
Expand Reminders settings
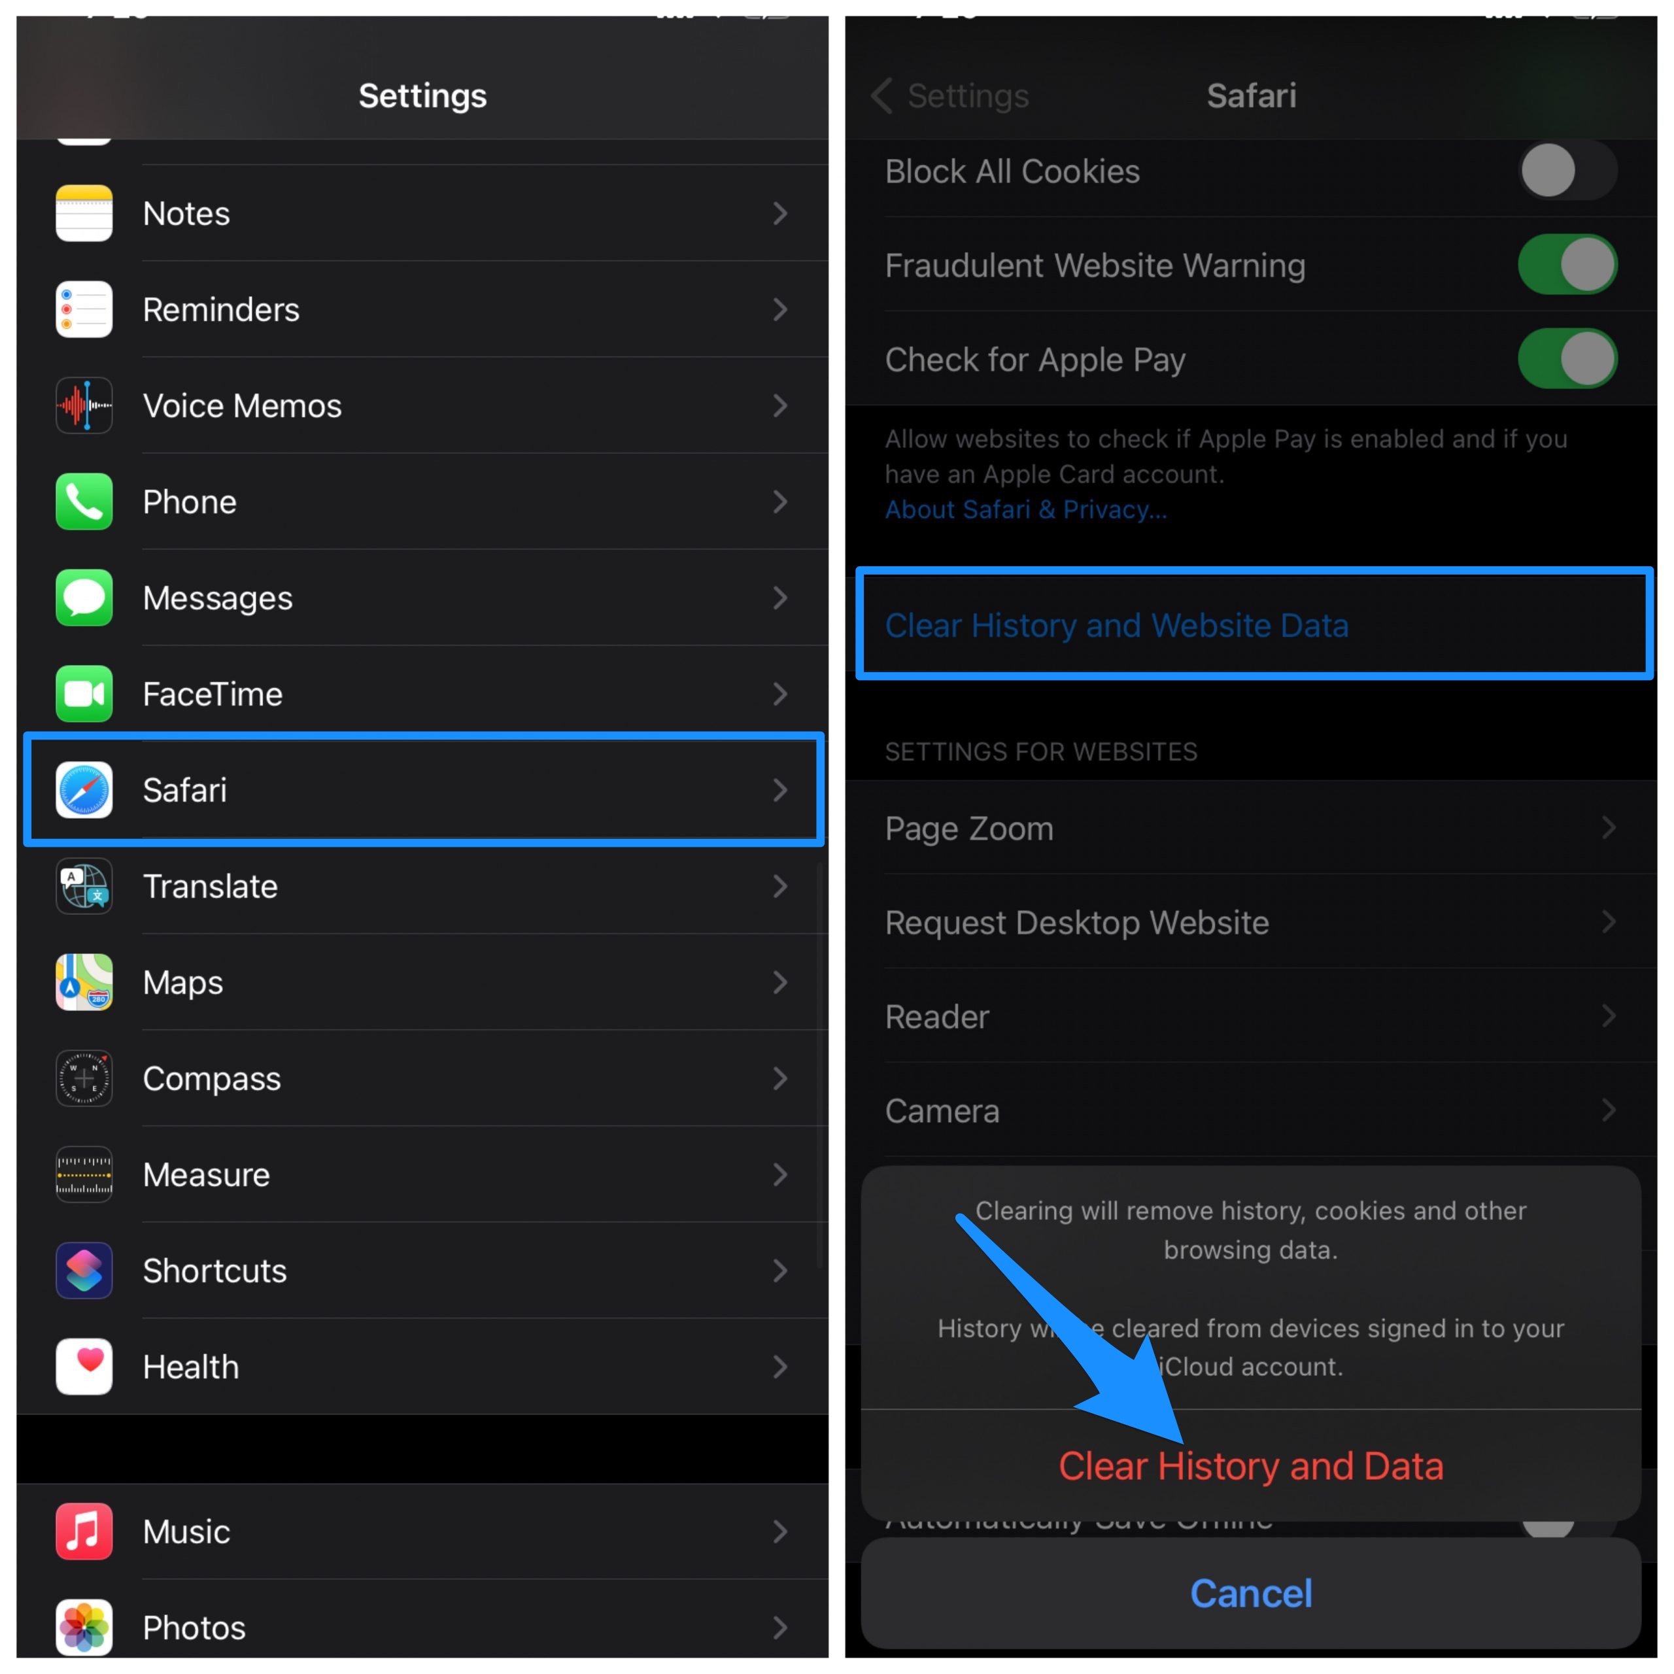click(x=417, y=307)
